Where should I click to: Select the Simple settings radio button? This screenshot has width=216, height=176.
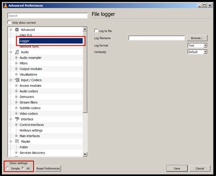[7, 168]
